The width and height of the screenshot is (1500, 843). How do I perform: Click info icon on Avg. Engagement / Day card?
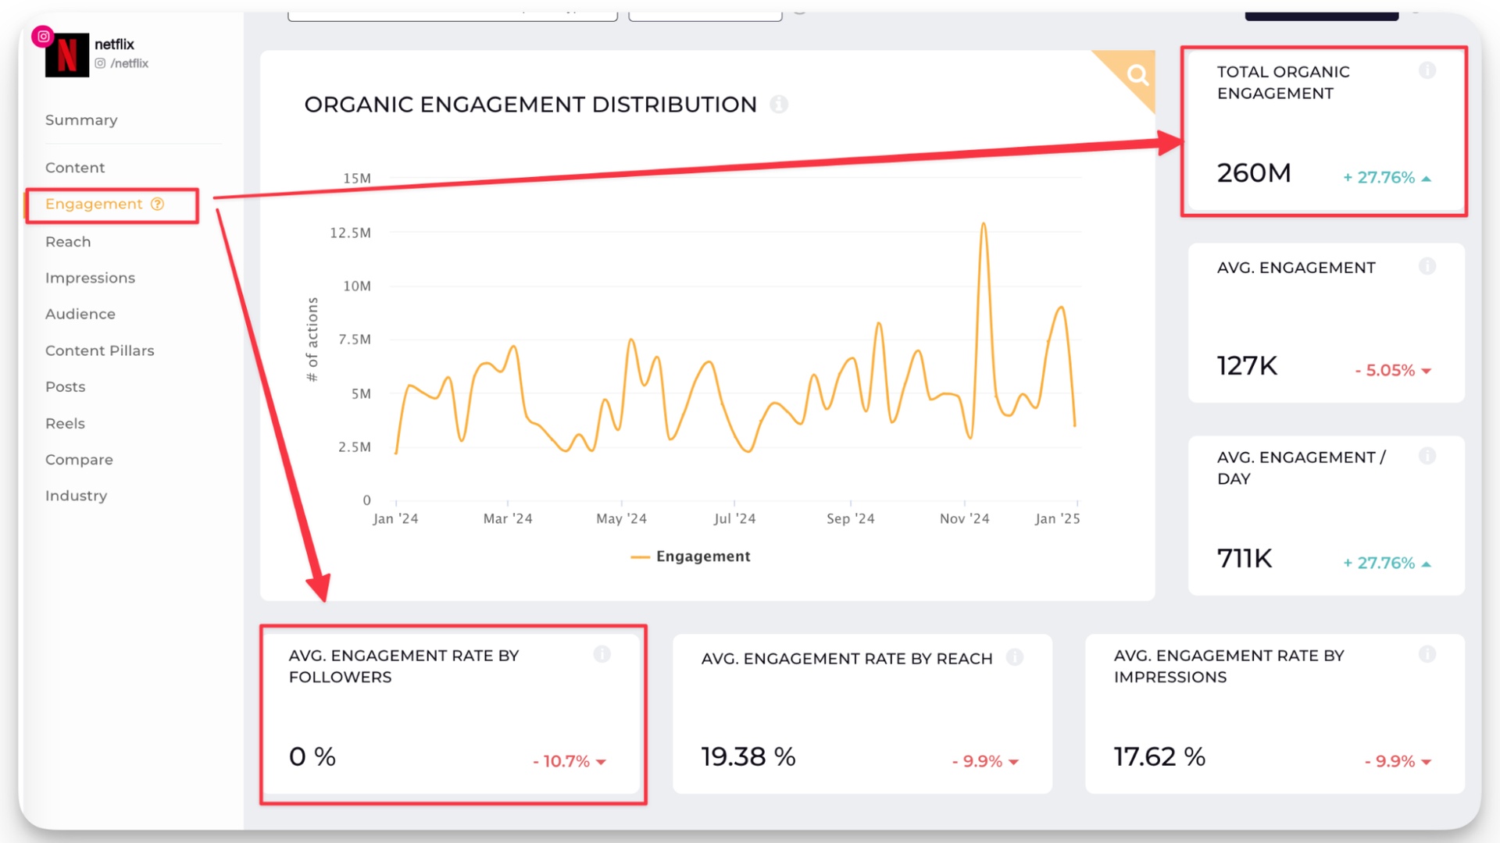pyautogui.click(x=1427, y=457)
